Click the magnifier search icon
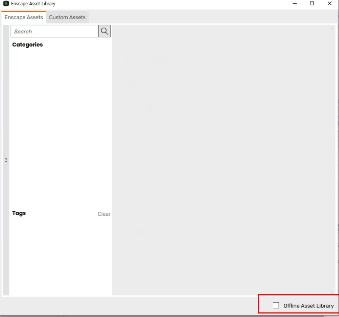339x317 pixels. pyautogui.click(x=104, y=31)
